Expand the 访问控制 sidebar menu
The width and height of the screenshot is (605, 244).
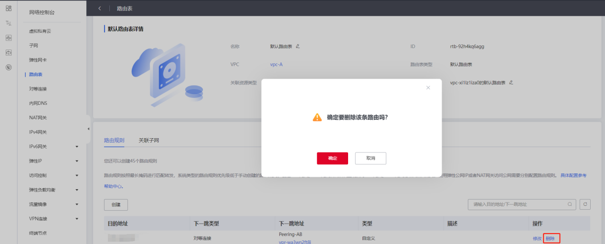tap(77, 175)
